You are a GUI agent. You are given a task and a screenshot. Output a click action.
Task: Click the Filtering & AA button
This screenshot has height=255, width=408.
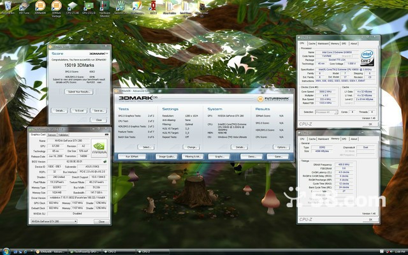click(193, 157)
